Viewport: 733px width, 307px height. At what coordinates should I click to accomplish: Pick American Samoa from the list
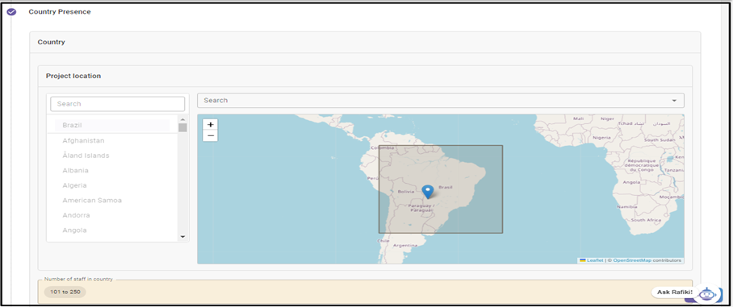click(92, 200)
